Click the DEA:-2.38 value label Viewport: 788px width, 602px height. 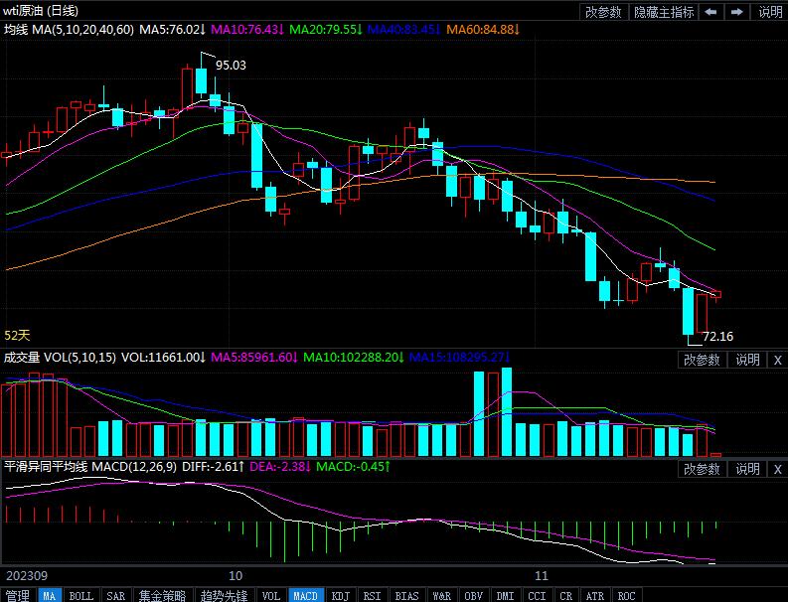pyautogui.click(x=280, y=466)
